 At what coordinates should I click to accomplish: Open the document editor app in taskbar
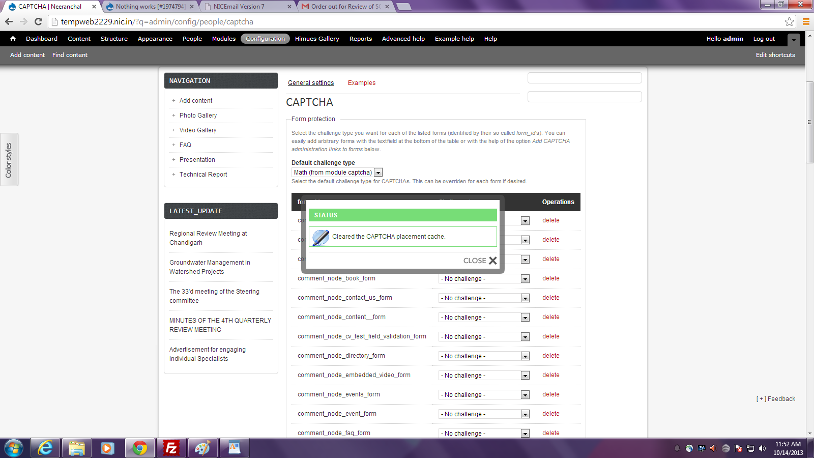pos(234,448)
